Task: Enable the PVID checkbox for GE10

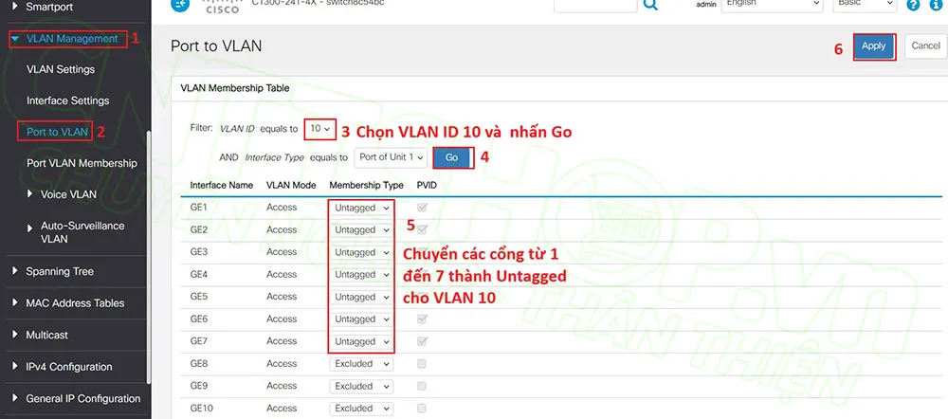Action: click(422, 409)
